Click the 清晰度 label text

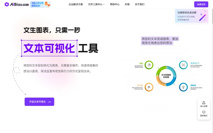coord(193,85)
